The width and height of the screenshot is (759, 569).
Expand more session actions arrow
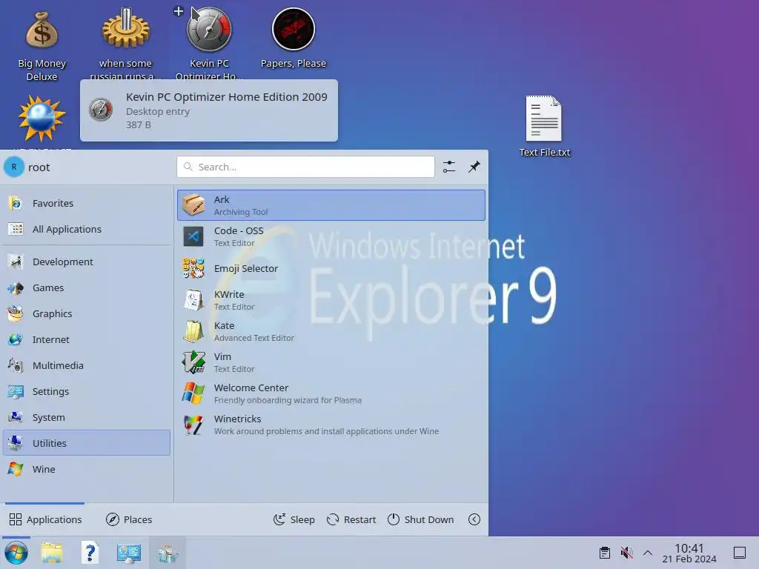coord(474,519)
